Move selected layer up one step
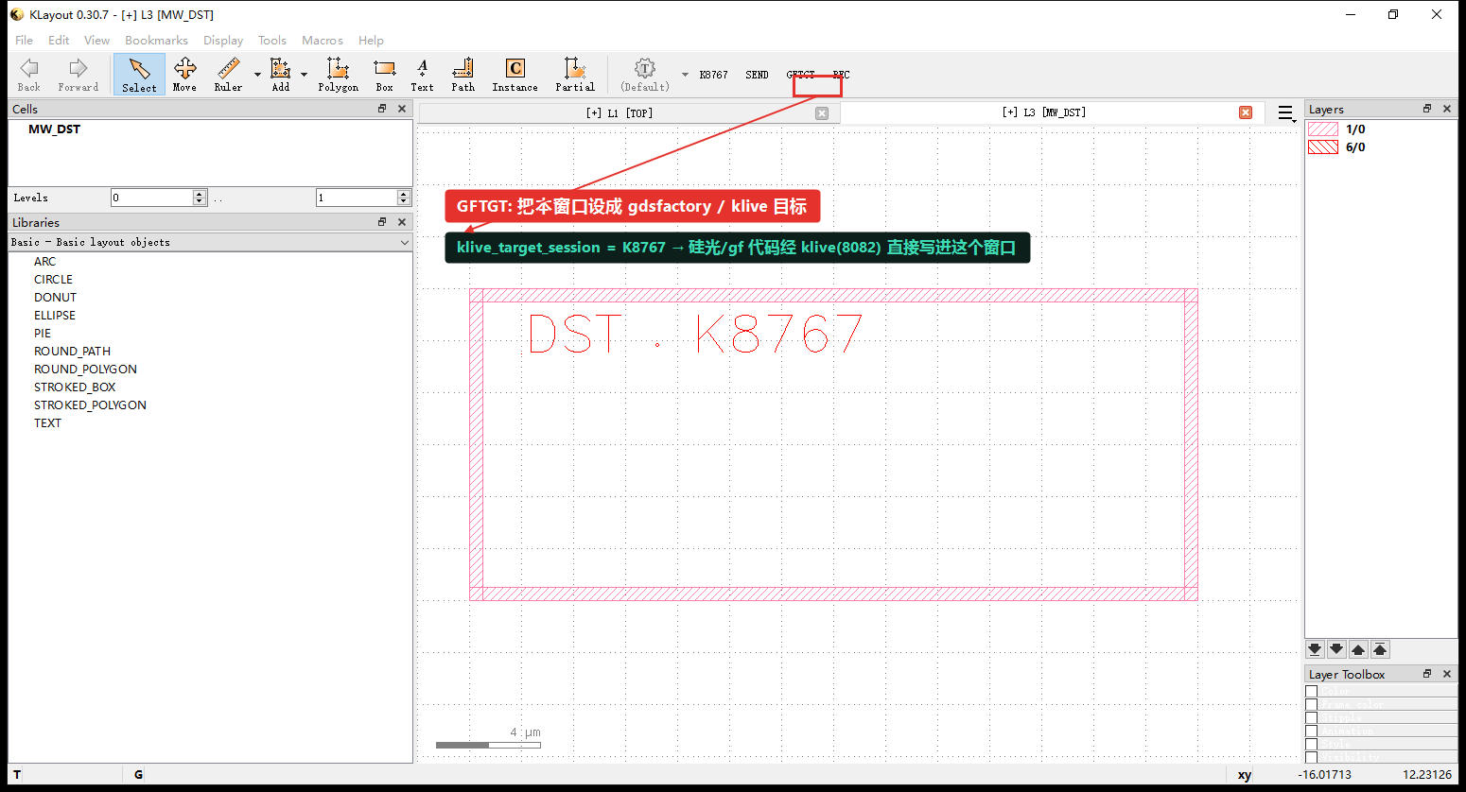This screenshot has height=792, width=1466. coord(1358,649)
